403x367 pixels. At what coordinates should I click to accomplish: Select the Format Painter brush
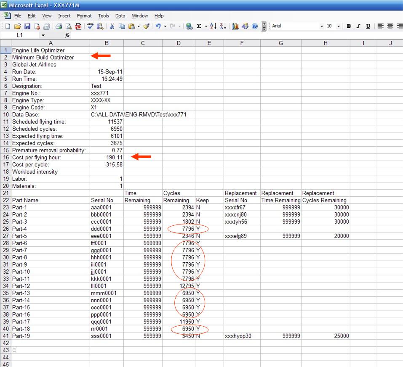146,26
